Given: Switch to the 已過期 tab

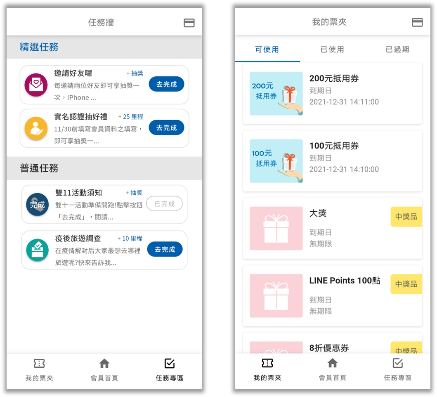Looking at the screenshot, I should pos(397,48).
